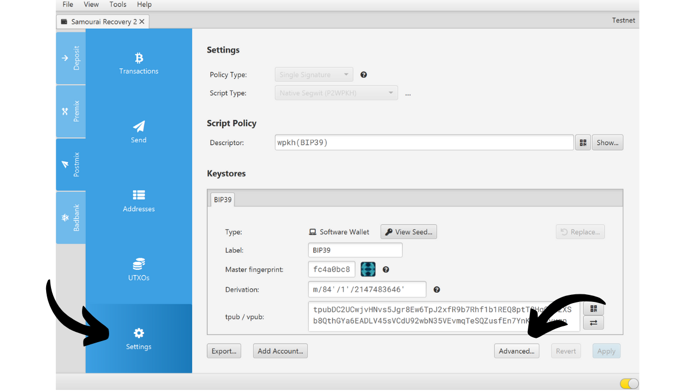Toggle the yellow connection switch in status bar
The width and height of the screenshot is (695, 391).
tap(629, 383)
